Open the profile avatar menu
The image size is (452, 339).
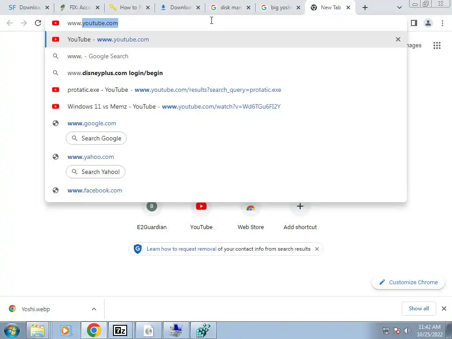point(428,23)
